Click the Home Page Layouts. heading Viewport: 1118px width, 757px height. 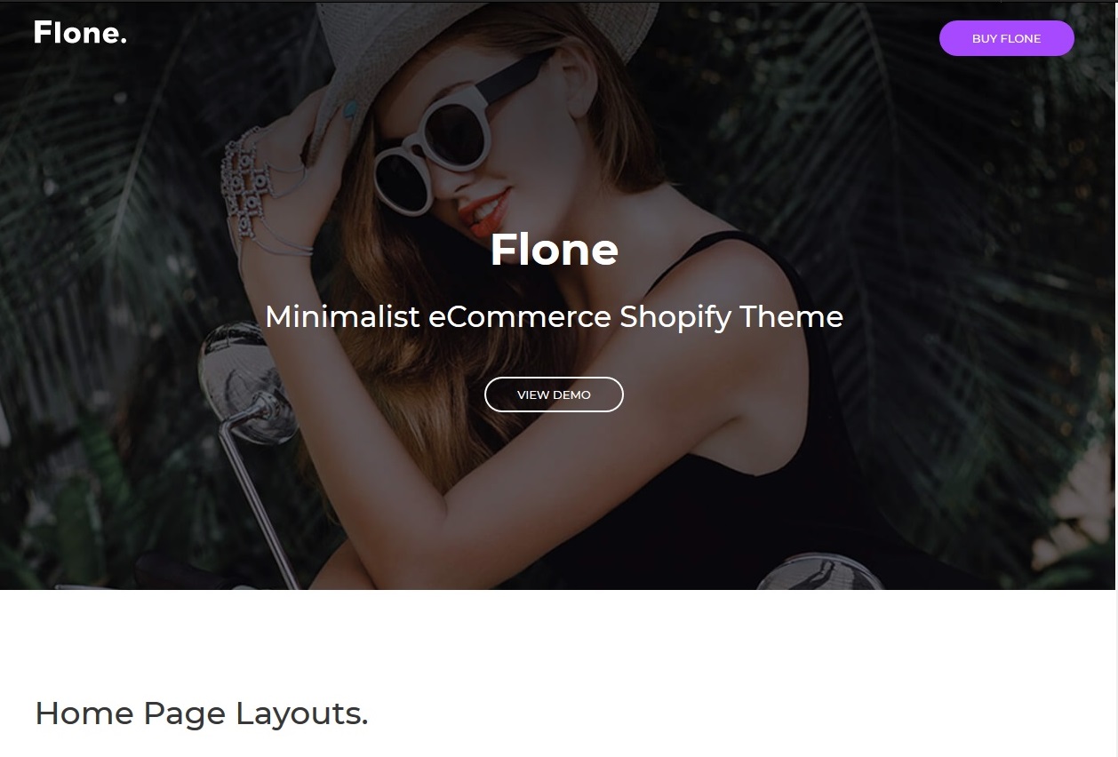tap(201, 713)
